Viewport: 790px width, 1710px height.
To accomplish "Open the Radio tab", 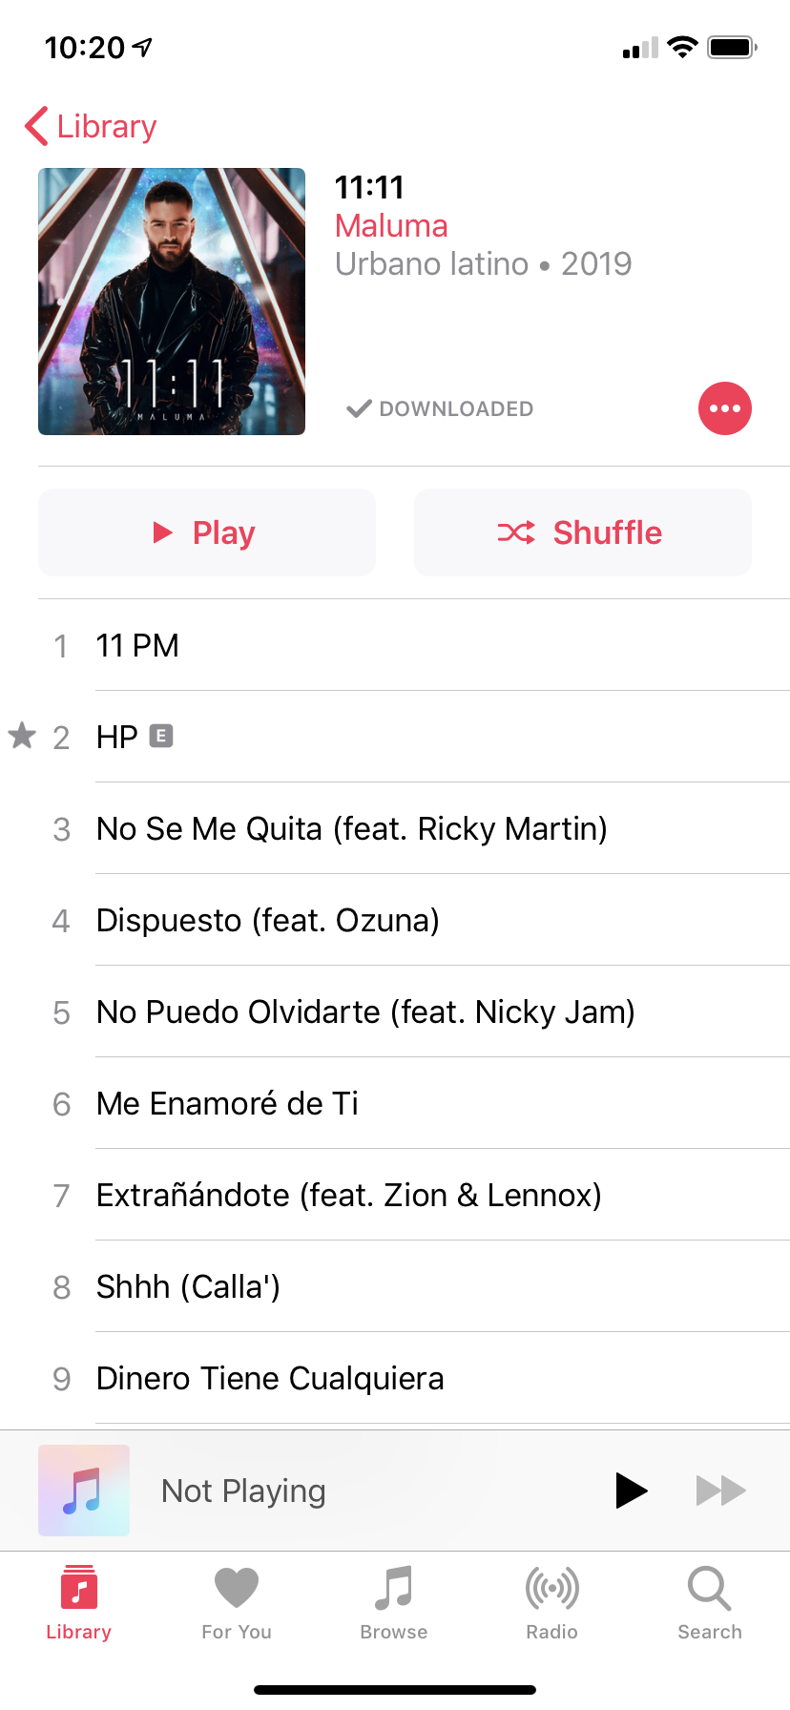I will point(552,1603).
